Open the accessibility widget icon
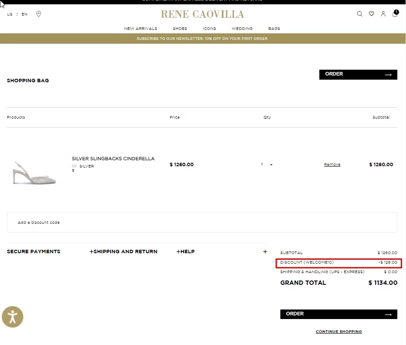The width and height of the screenshot is (406, 345). 13,317
